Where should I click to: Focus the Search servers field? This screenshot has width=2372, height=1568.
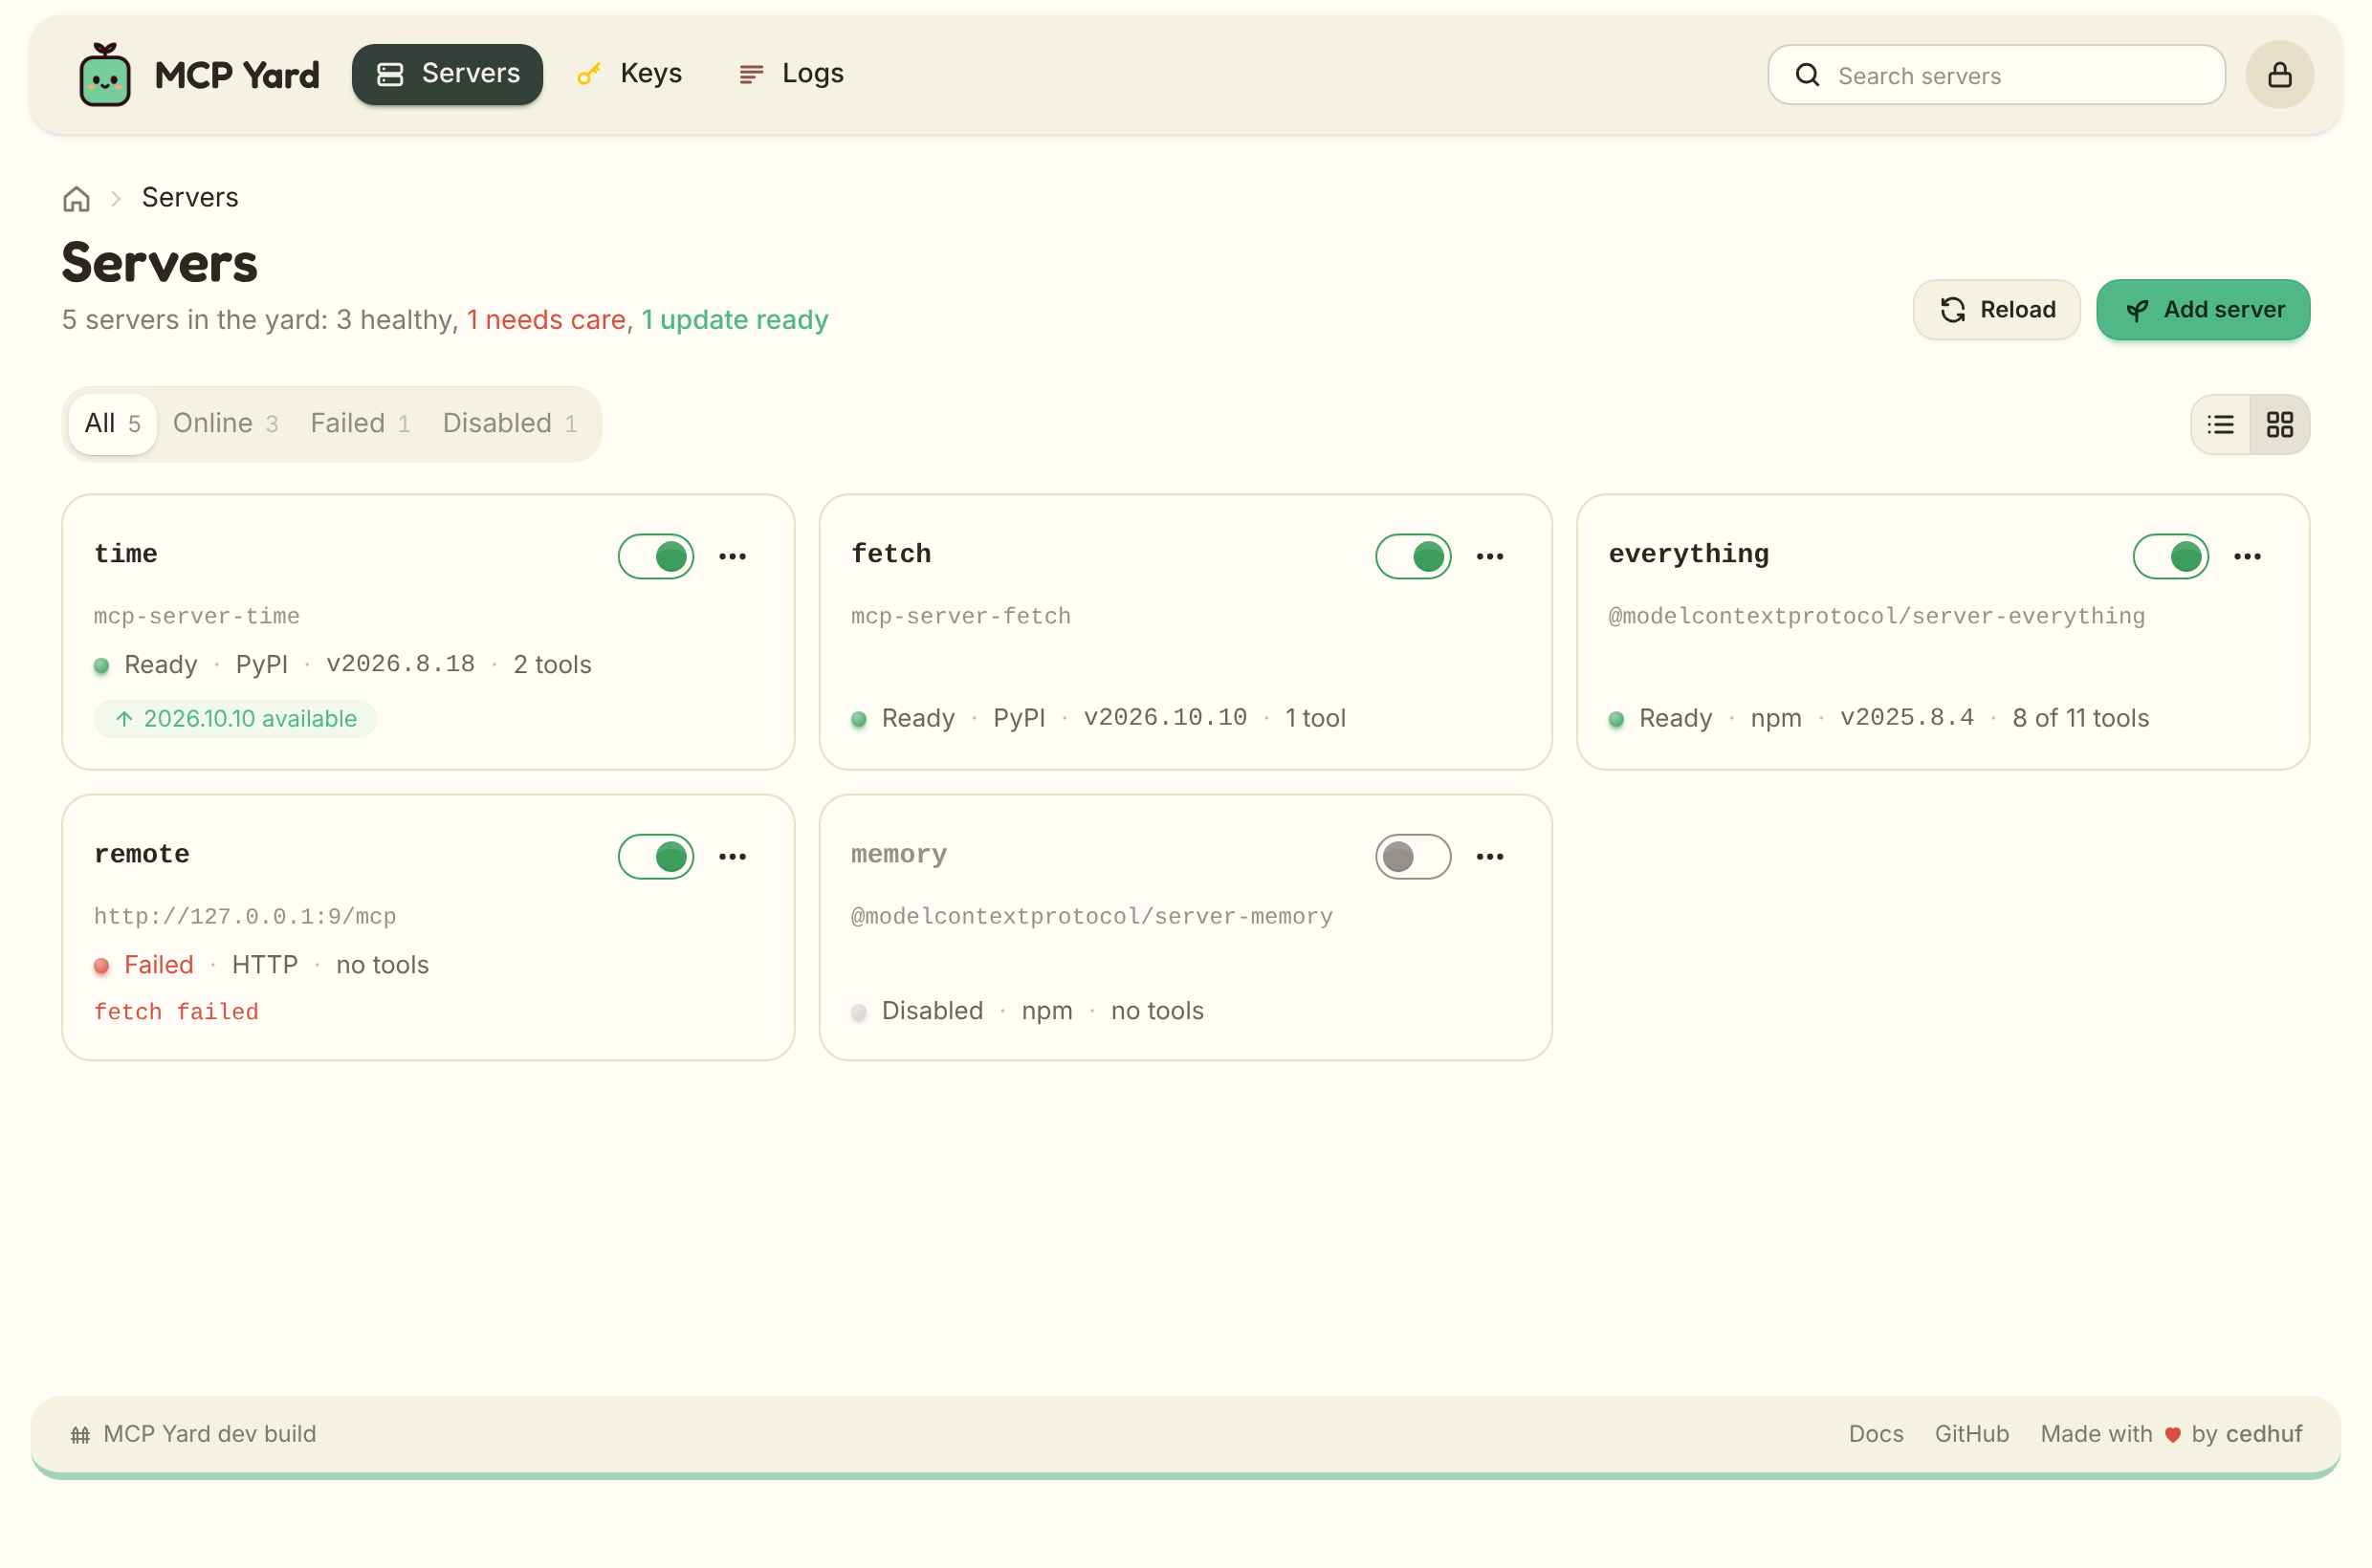point(1997,75)
